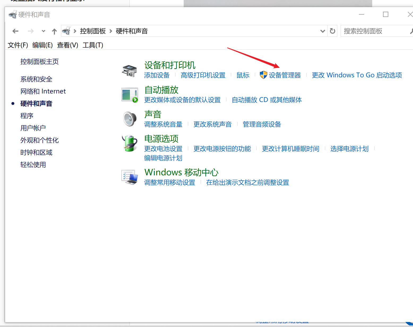Click the 添加设备 link
Screen dimensions: 413x327
pyautogui.click(x=157, y=75)
